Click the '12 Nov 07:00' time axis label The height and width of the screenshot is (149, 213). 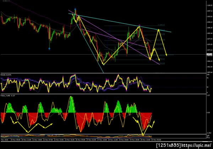click(x=48, y=140)
